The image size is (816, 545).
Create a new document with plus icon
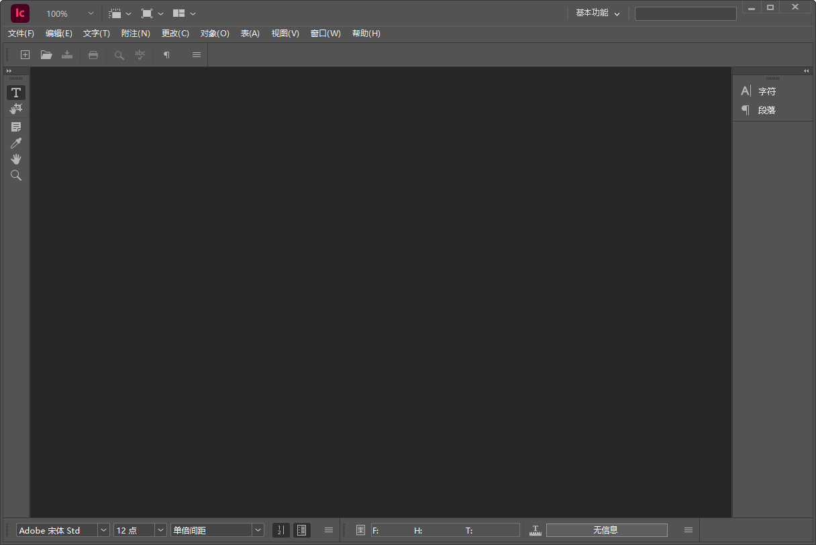click(25, 55)
